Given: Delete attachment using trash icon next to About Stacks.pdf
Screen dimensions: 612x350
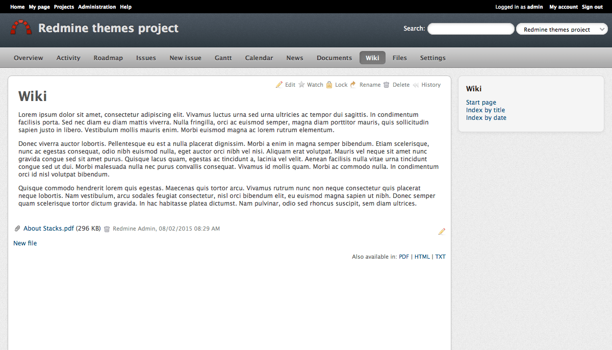Looking at the screenshot, I should point(107,229).
